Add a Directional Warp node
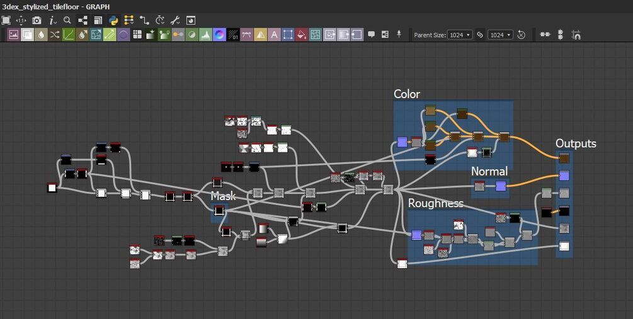Viewport: 633px width, 319px height. (96, 35)
